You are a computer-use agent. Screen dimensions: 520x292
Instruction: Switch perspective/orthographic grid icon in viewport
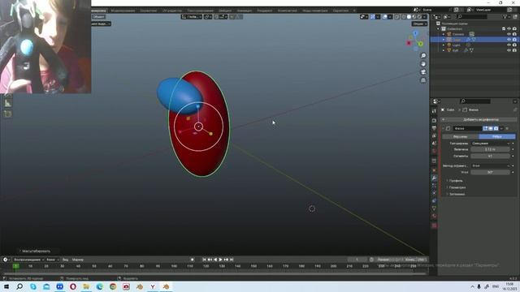click(x=423, y=80)
